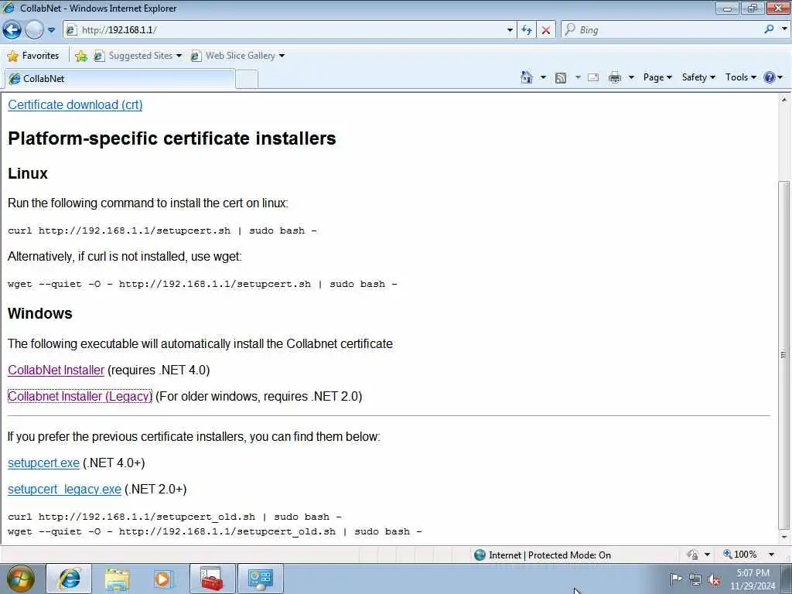Expand the zoom level dropdown arrow

click(771, 554)
